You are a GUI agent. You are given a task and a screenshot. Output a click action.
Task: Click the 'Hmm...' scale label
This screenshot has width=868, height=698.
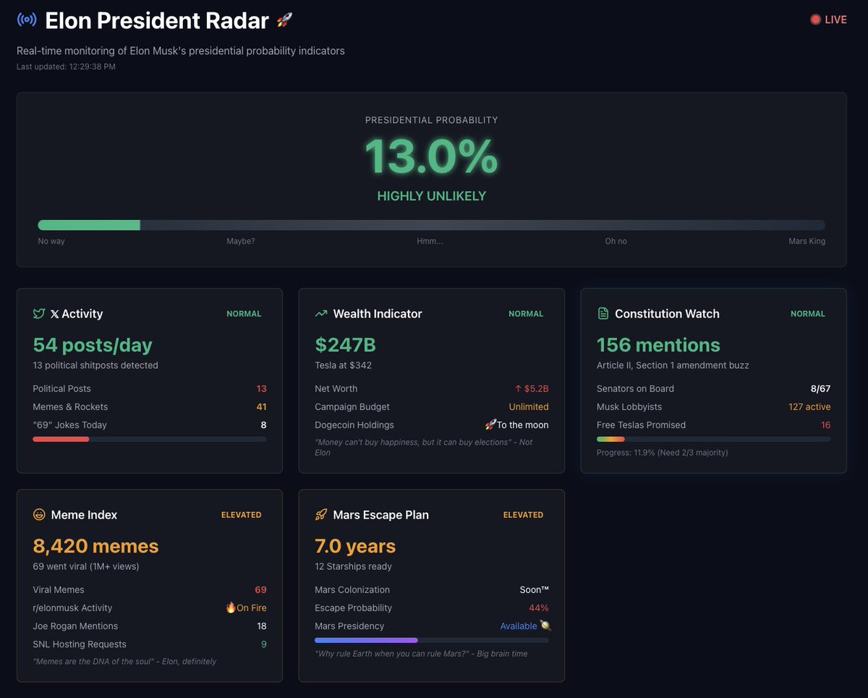(x=430, y=241)
